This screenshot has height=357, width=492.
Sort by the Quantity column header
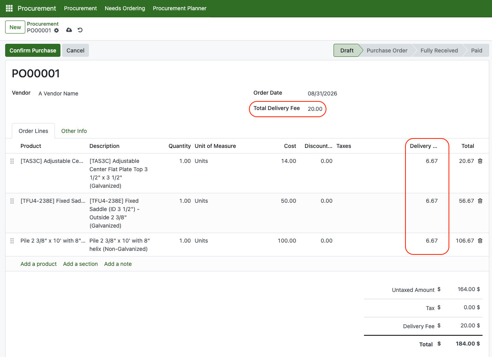point(179,146)
